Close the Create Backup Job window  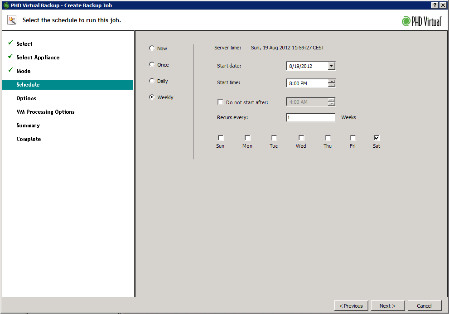tap(443, 5)
